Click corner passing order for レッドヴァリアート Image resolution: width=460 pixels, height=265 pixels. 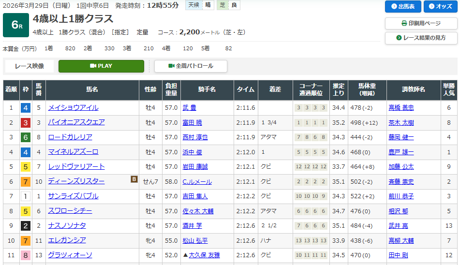click(311, 167)
